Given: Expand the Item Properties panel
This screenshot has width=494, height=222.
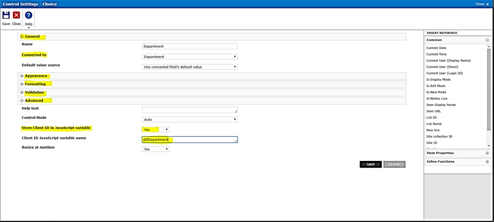Looking at the screenshot, I should coord(487,153).
